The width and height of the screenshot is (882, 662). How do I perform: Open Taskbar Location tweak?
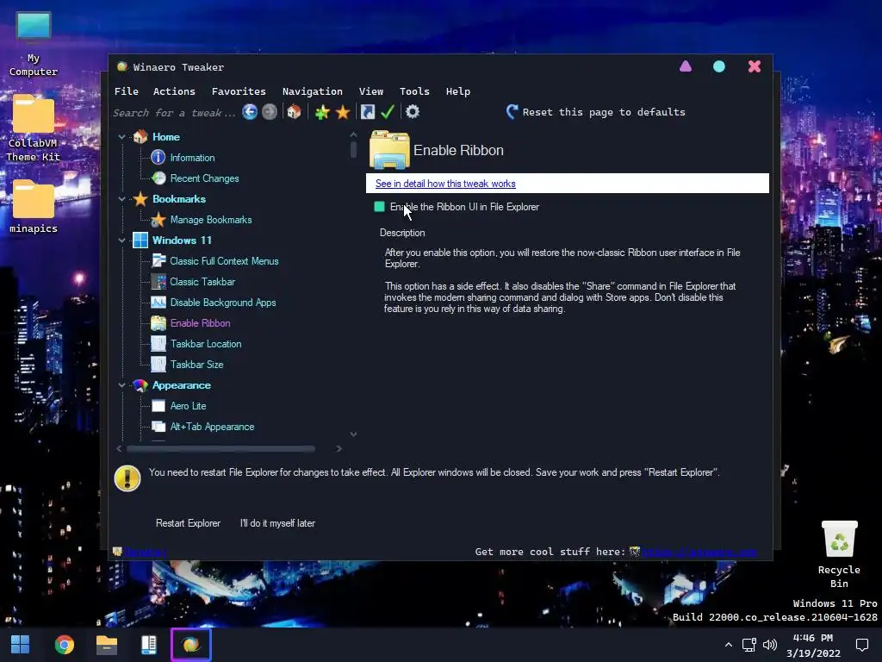pyautogui.click(x=206, y=344)
